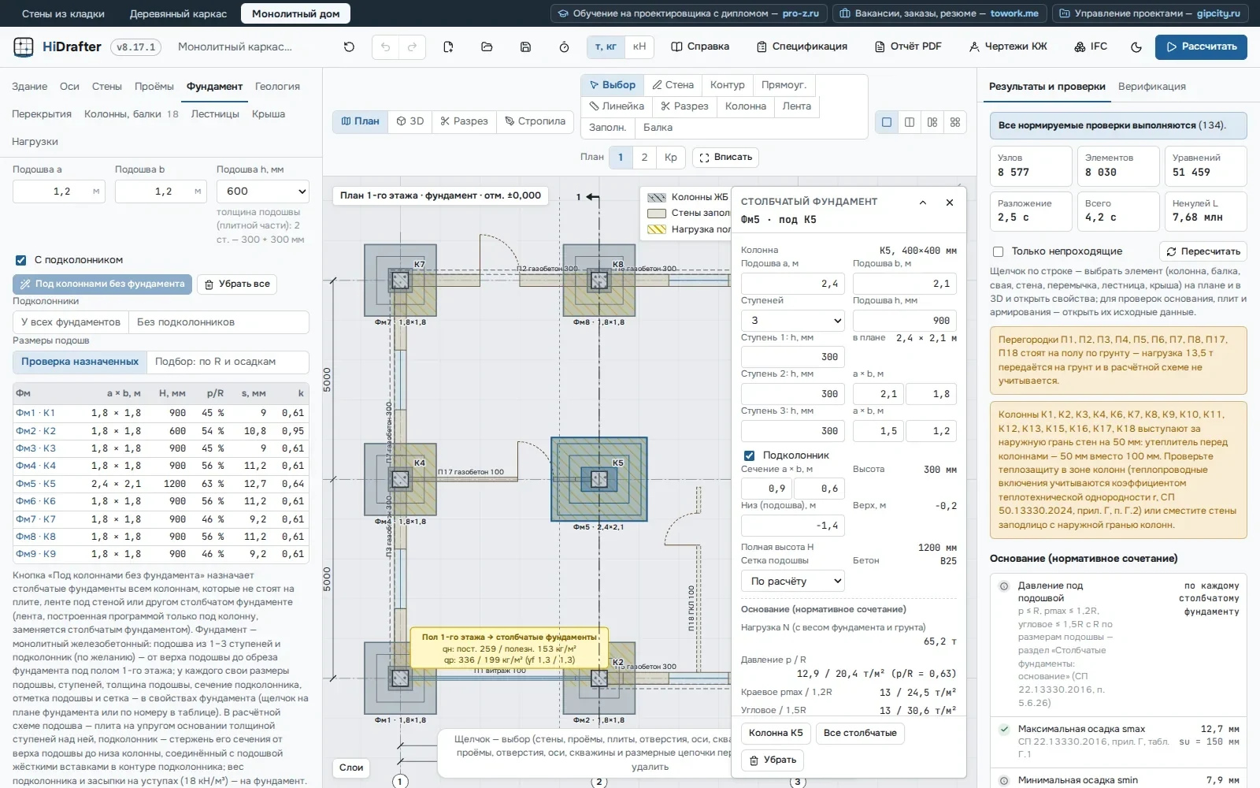This screenshot has height=788, width=1260.
Task: Open the Верификация tab
Action: 1152,87
